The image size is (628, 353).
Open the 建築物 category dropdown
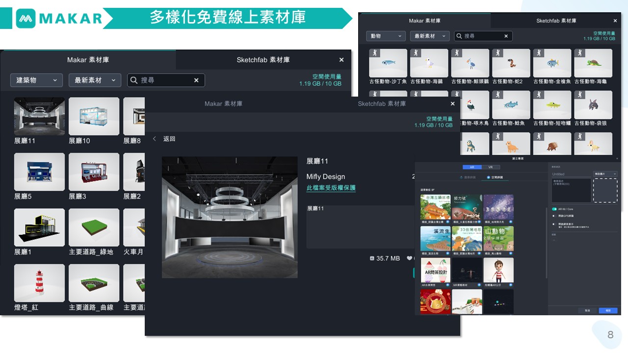(x=36, y=80)
